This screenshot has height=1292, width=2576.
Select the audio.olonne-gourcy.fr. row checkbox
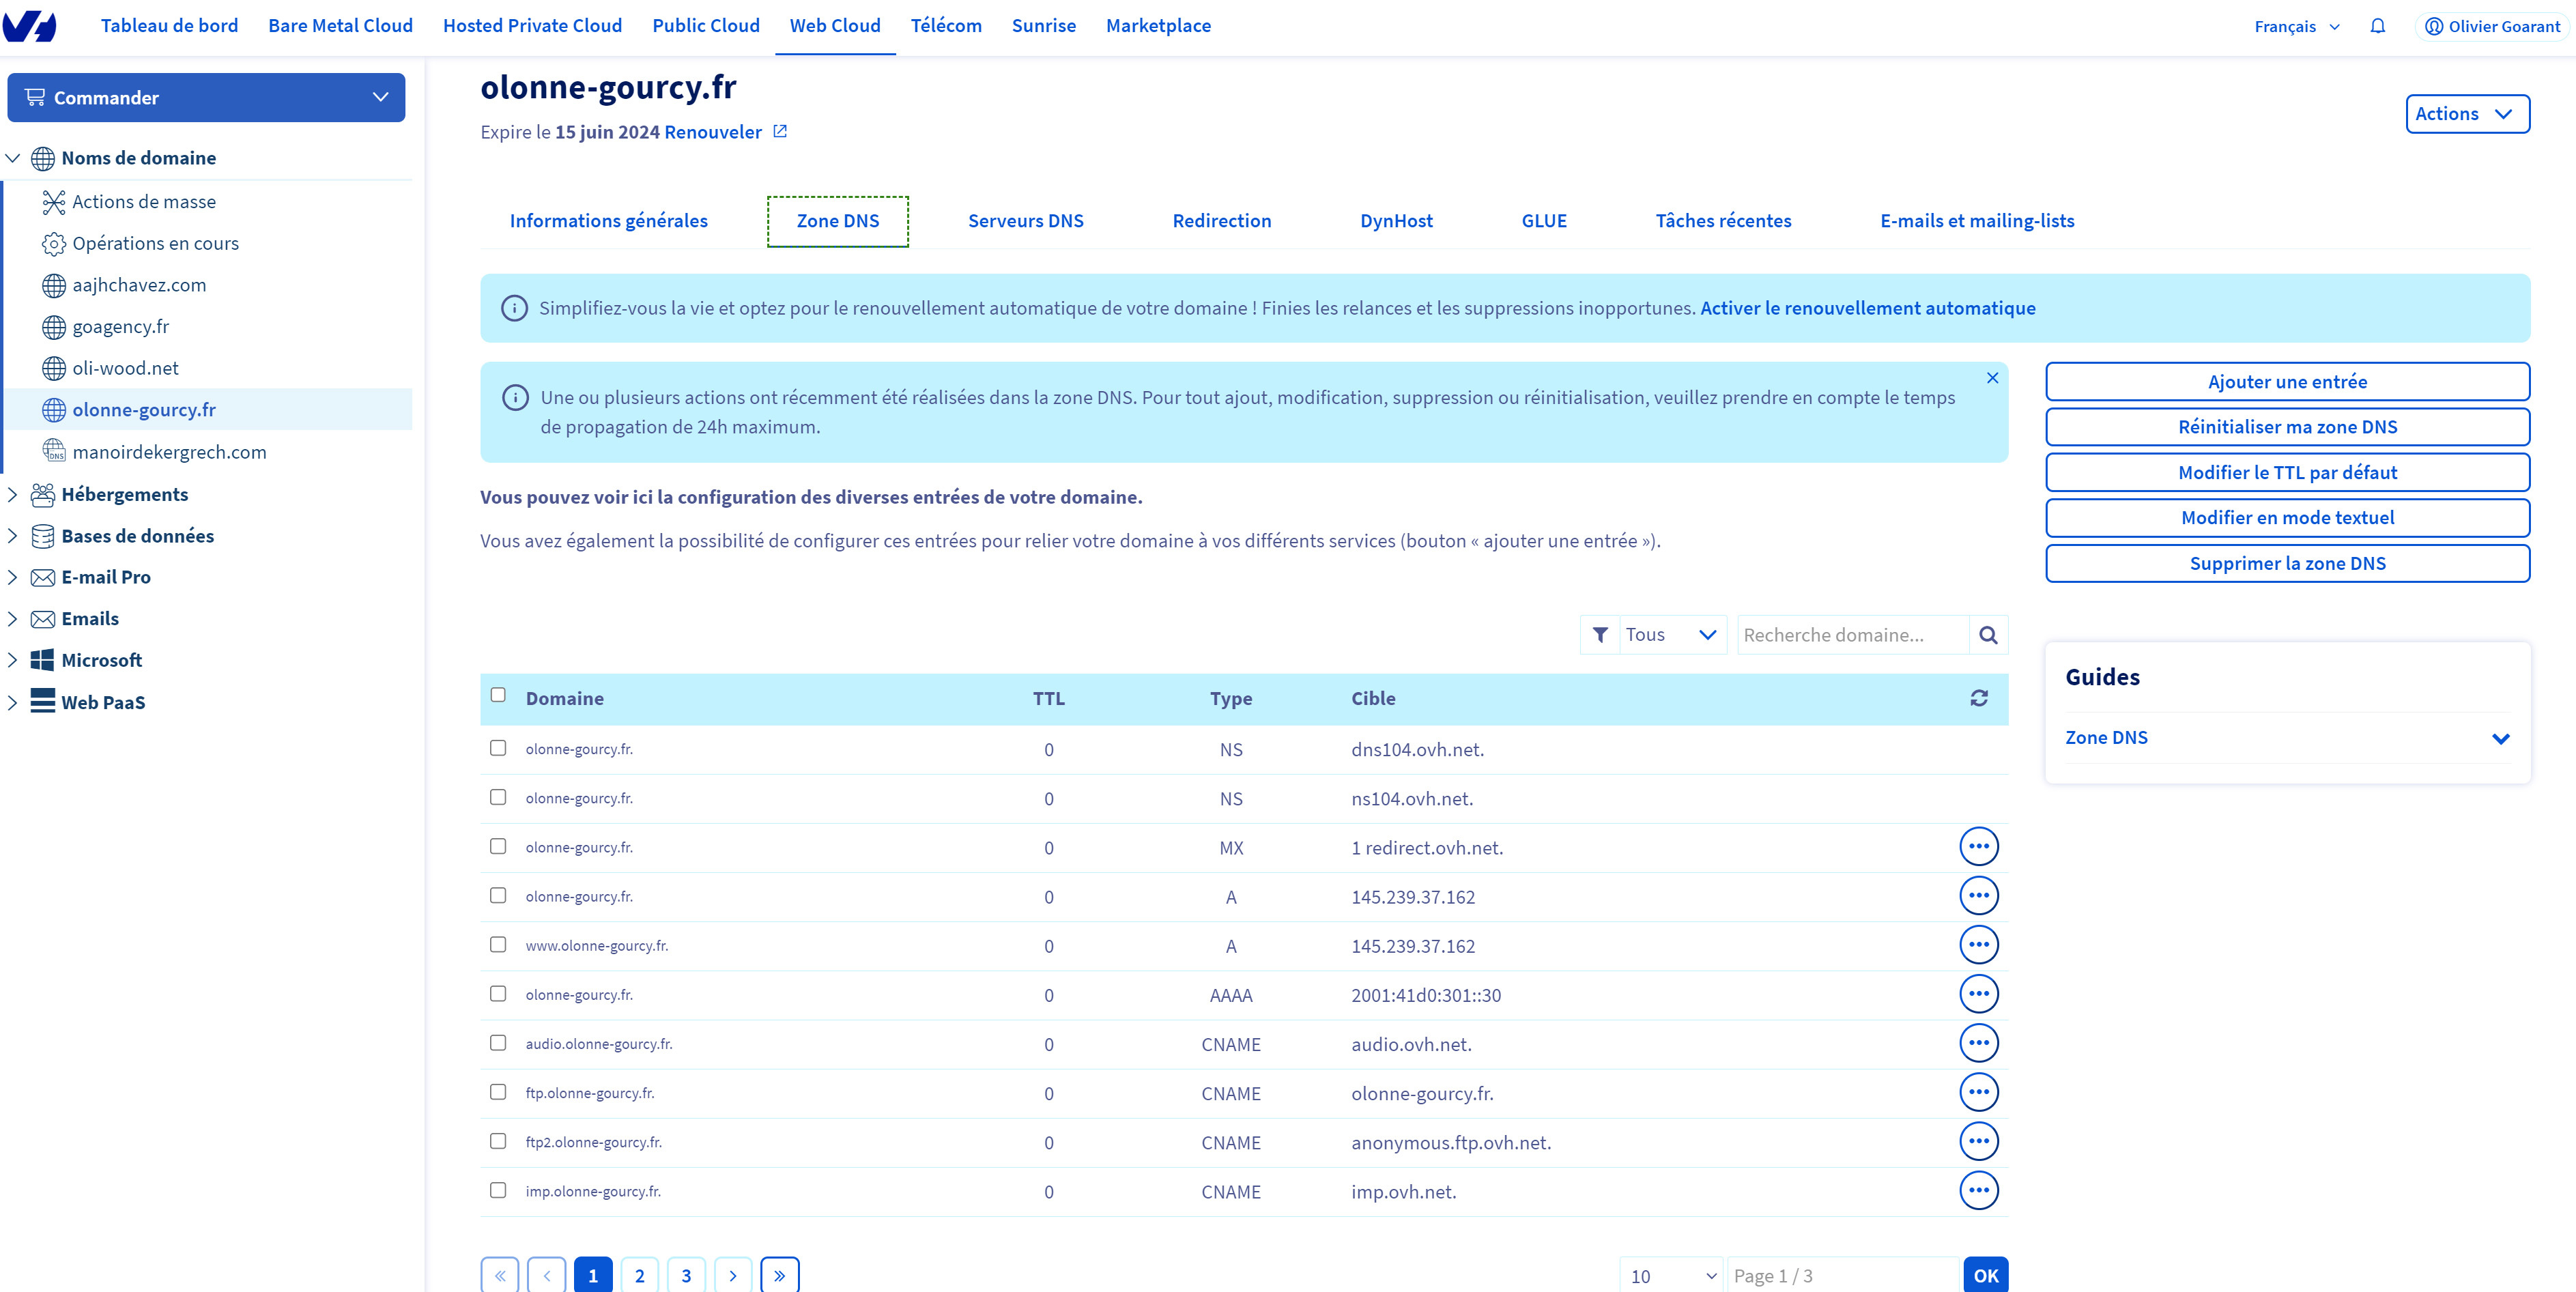(x=498, y=1042)
